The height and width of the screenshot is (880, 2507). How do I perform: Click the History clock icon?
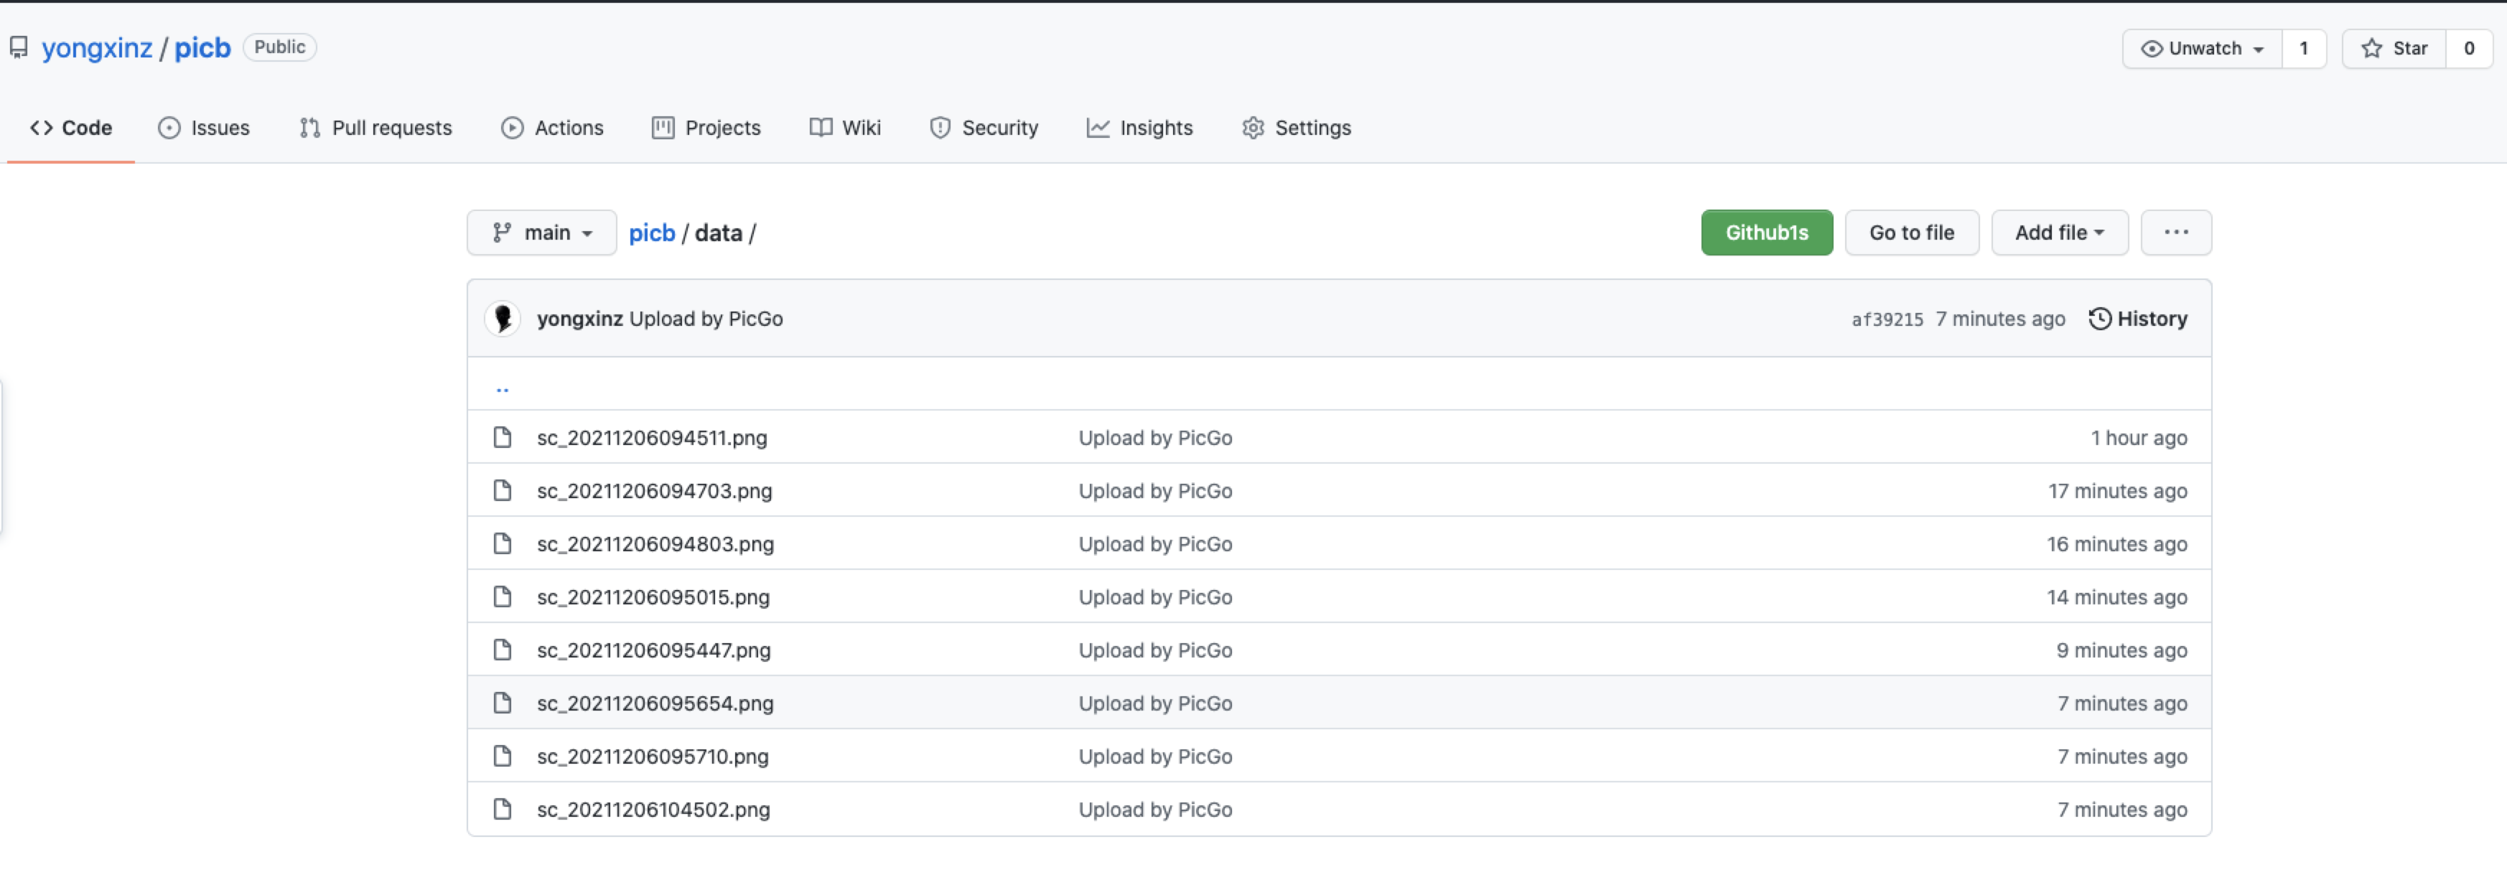(2099, 318)
